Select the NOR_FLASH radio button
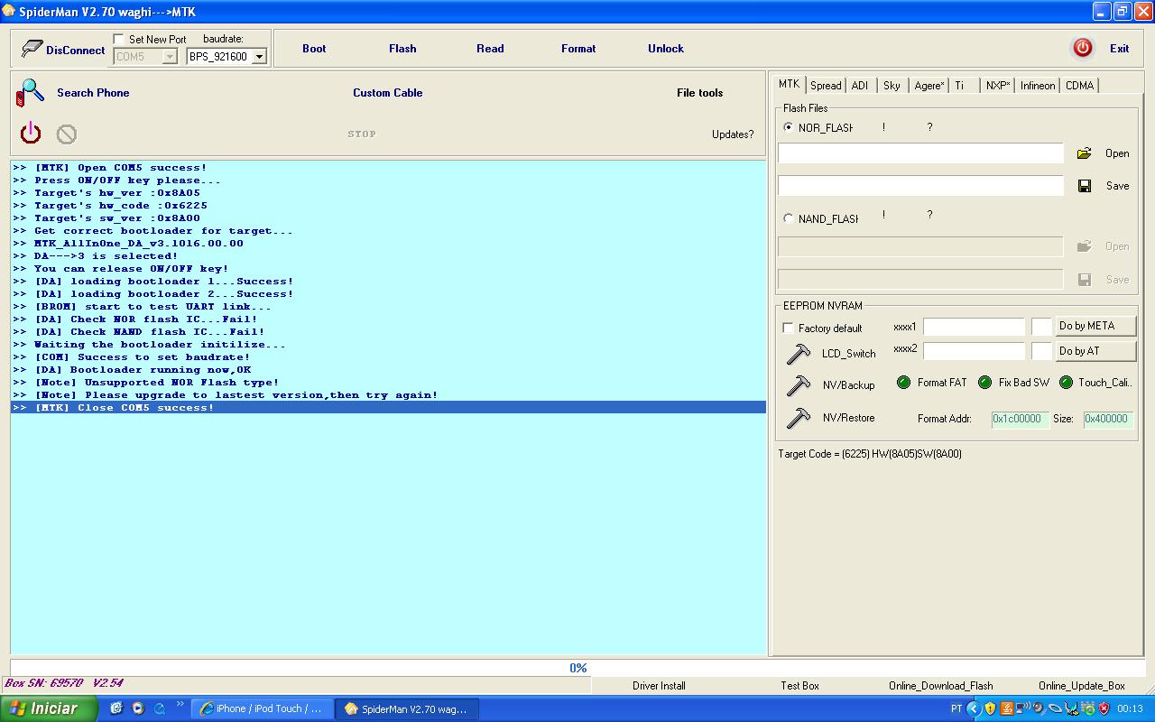Image resolution: width=1155 pixels, height=722 pixels. pyautogui.click(x=789, y=127)
